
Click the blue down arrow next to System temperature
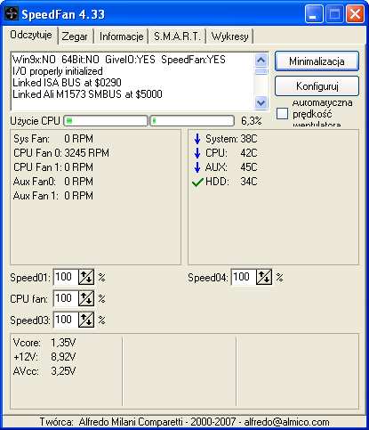click(x=197, y=139)
